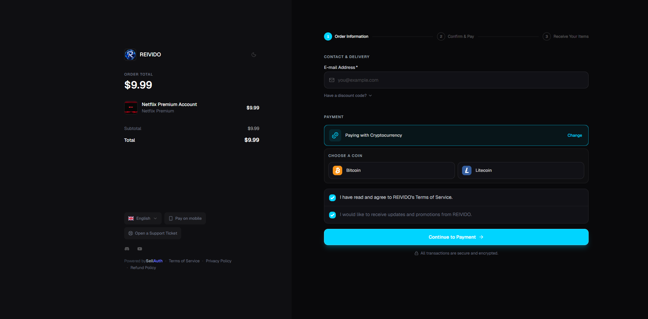This screenshot has width=648, height=319.
Task: Focus the E-mail Address input field
Action: [x=456, y=80]
